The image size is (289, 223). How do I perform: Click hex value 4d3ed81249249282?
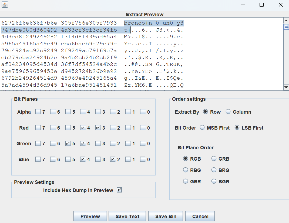coord(29,37)
